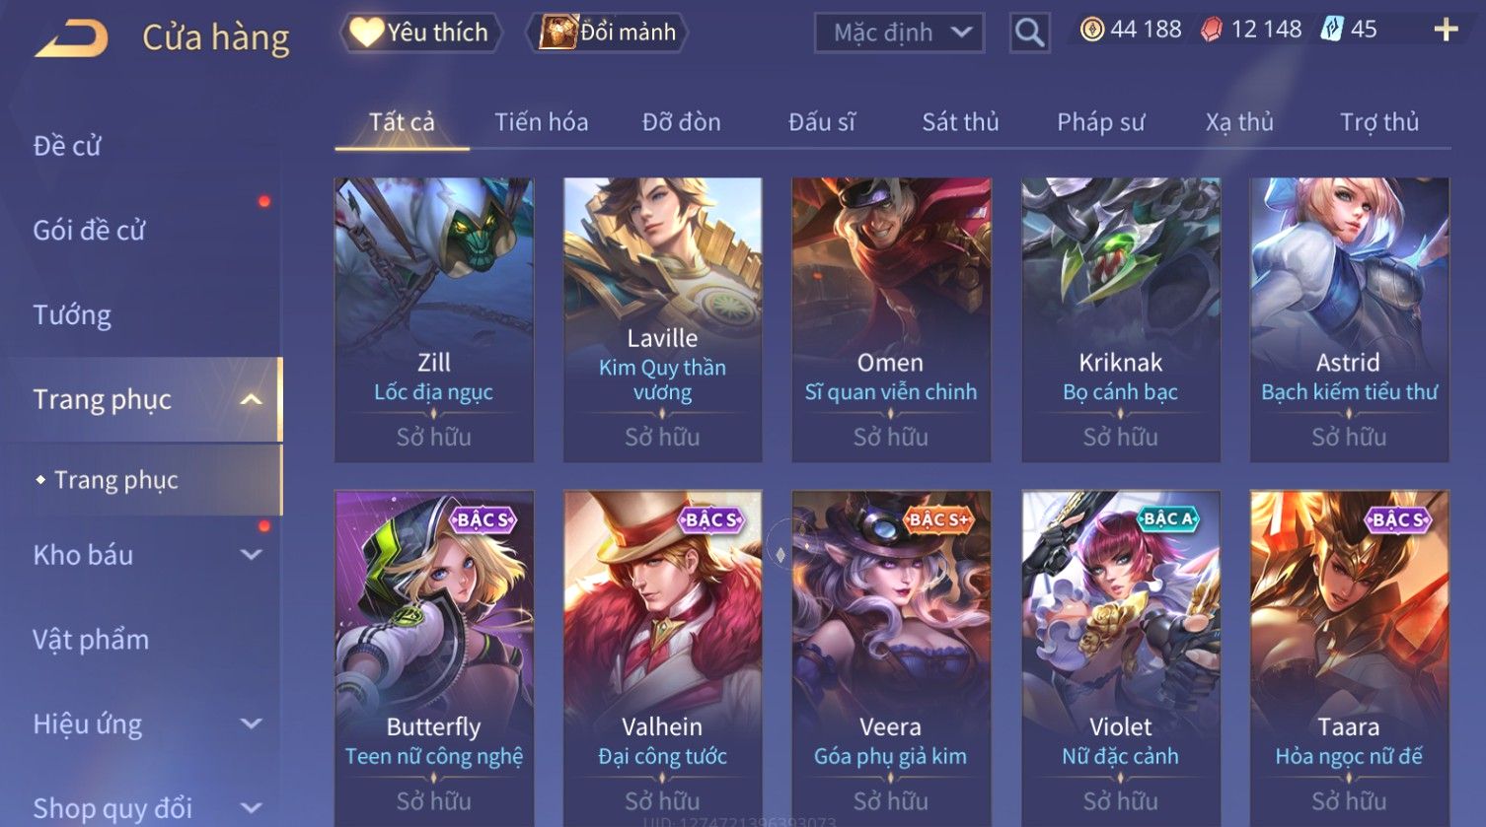Select the Sát thủ category tab
Screen dimensions: 1486x827
pos(960,122)
